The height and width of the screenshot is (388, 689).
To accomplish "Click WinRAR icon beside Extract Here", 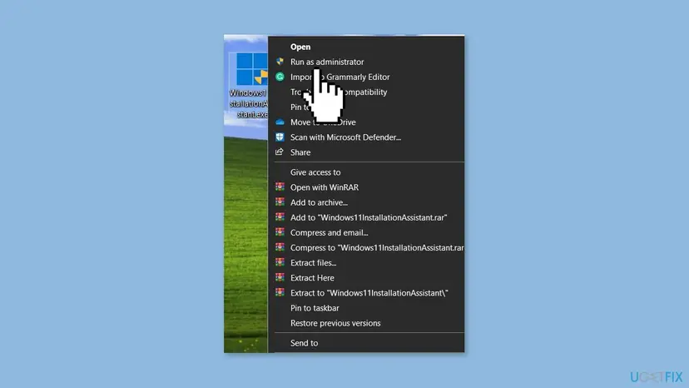I will (x=280, y=276).
